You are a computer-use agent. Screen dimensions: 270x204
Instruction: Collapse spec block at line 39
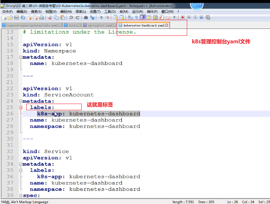pos(21,196)
